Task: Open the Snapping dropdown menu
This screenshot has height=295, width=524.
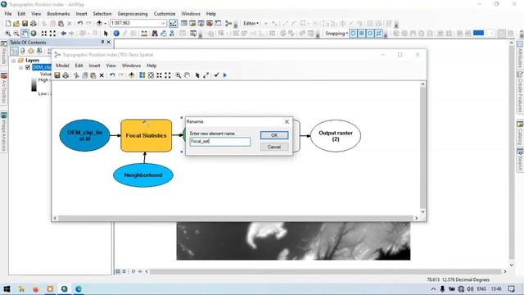Action: (337, 34)
